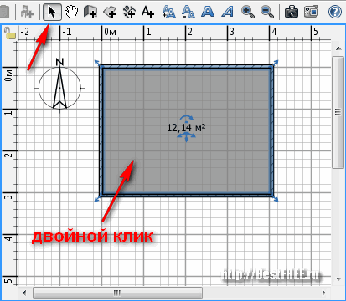346x301 pixels.
Task: Toggle italic text style
Action: [228, 13]
